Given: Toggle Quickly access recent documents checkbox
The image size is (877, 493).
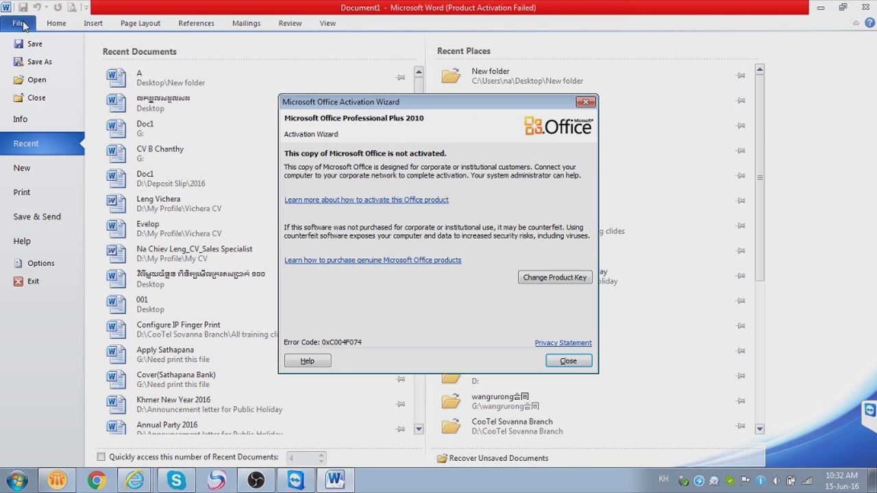Looking at the screenshot, I should (x=101, y=457).
